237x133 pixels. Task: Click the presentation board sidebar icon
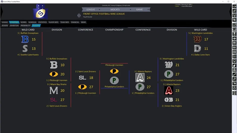click(234, 61)
